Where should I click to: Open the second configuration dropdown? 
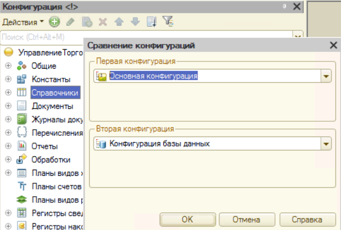point(325,144)
